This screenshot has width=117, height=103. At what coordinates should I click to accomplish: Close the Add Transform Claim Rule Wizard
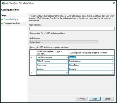click(x=114, y=3)
